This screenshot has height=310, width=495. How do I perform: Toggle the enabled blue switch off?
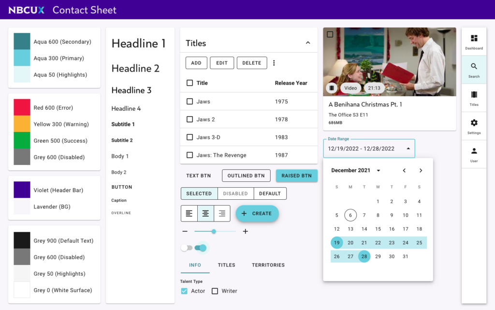point(201,248)
